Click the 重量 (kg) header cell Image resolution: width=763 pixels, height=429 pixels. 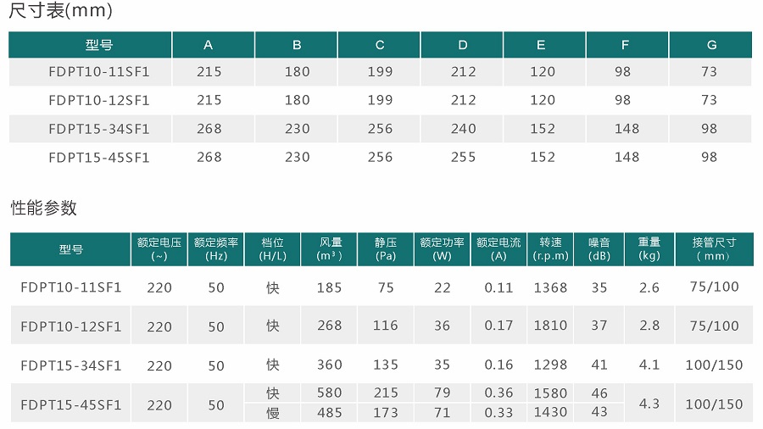(649, 248)
